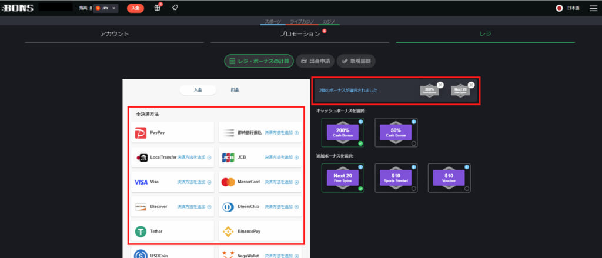Remove the selected Next 20 Free Spins chip

[x=471, y=85]
